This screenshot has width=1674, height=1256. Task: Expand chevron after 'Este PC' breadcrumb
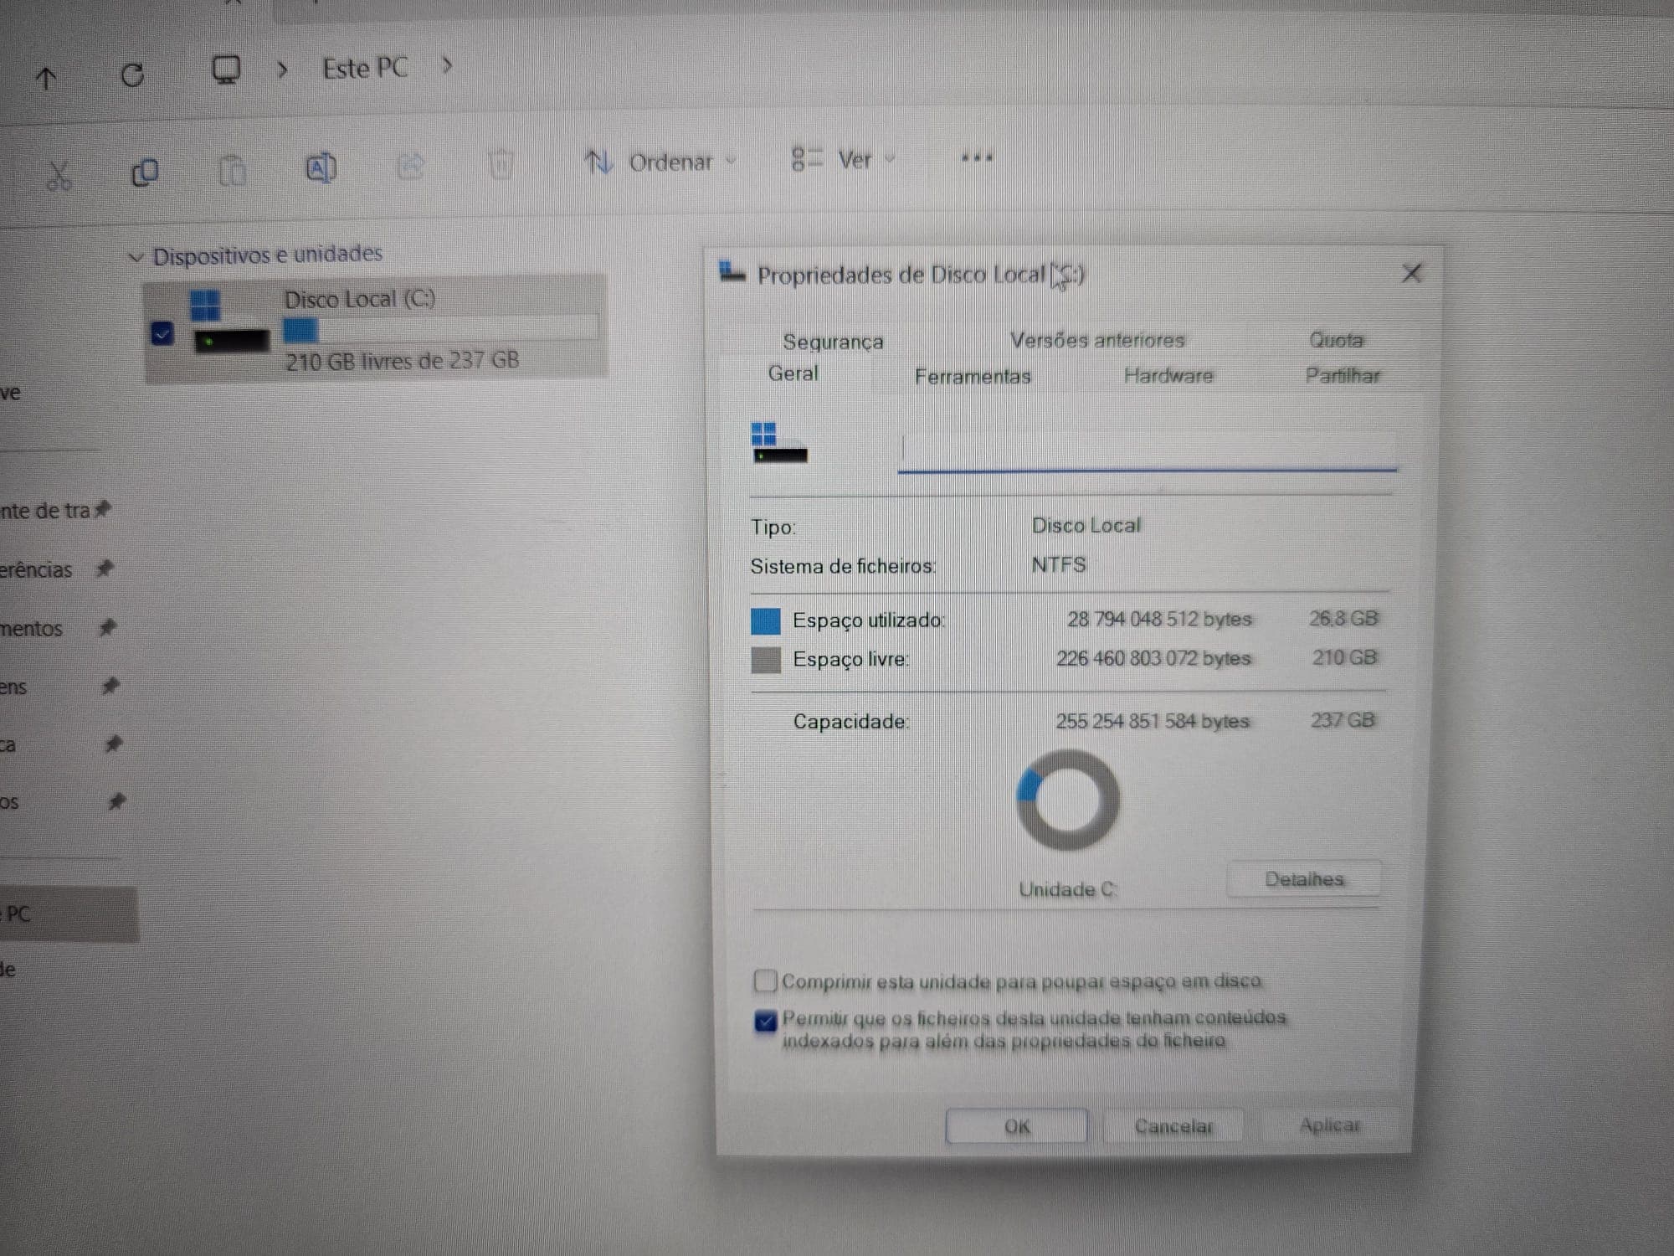click(448, 65)
